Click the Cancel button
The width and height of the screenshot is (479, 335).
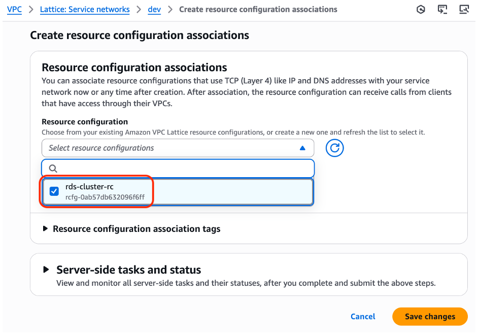(x=363, y=317)
